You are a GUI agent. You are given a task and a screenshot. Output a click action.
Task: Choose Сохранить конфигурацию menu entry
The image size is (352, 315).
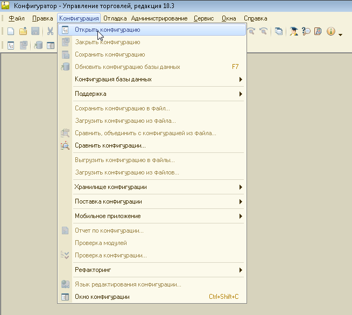coord(152,54)
